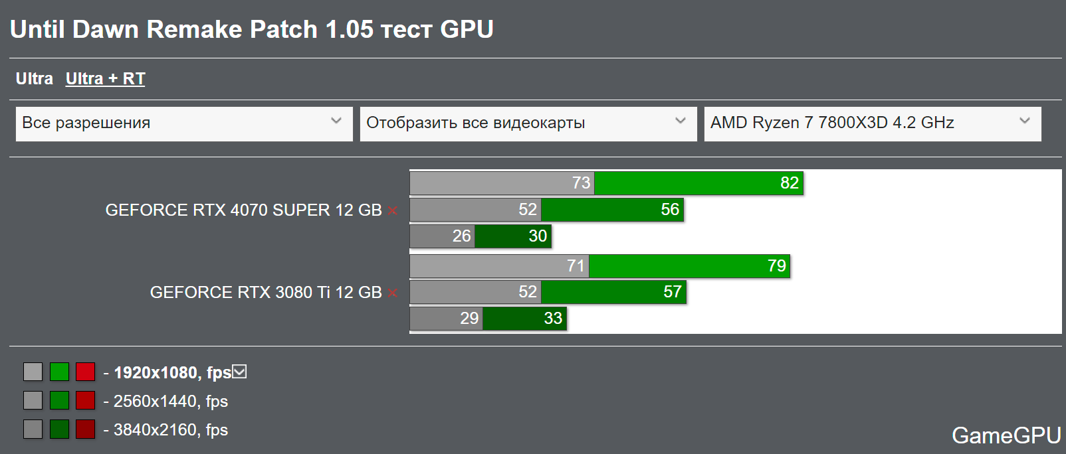Sort by 1920x1080, fps legend label

(172, 372)
